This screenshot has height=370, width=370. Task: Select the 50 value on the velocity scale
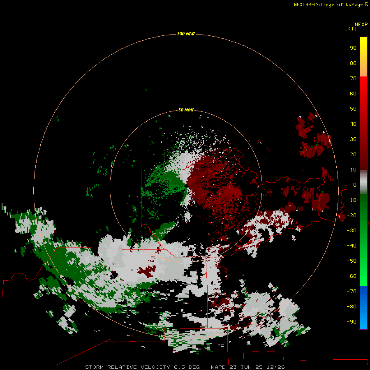[x=353, y=109]
